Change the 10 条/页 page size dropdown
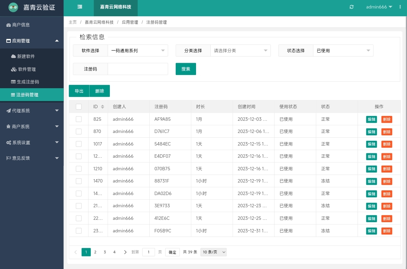407x269 pixels. [x=213, y=252]
